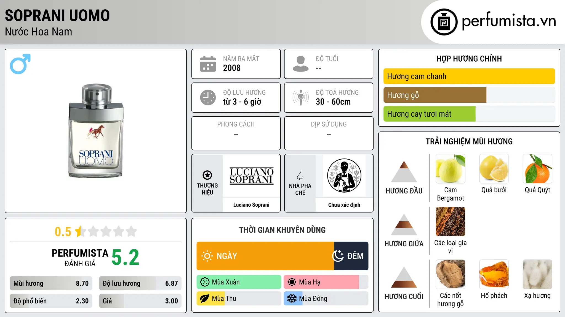Click the snowflake icon for Mùa Đông
The image size is (565, 317).
pyautogui.click(x=292, y=299)
